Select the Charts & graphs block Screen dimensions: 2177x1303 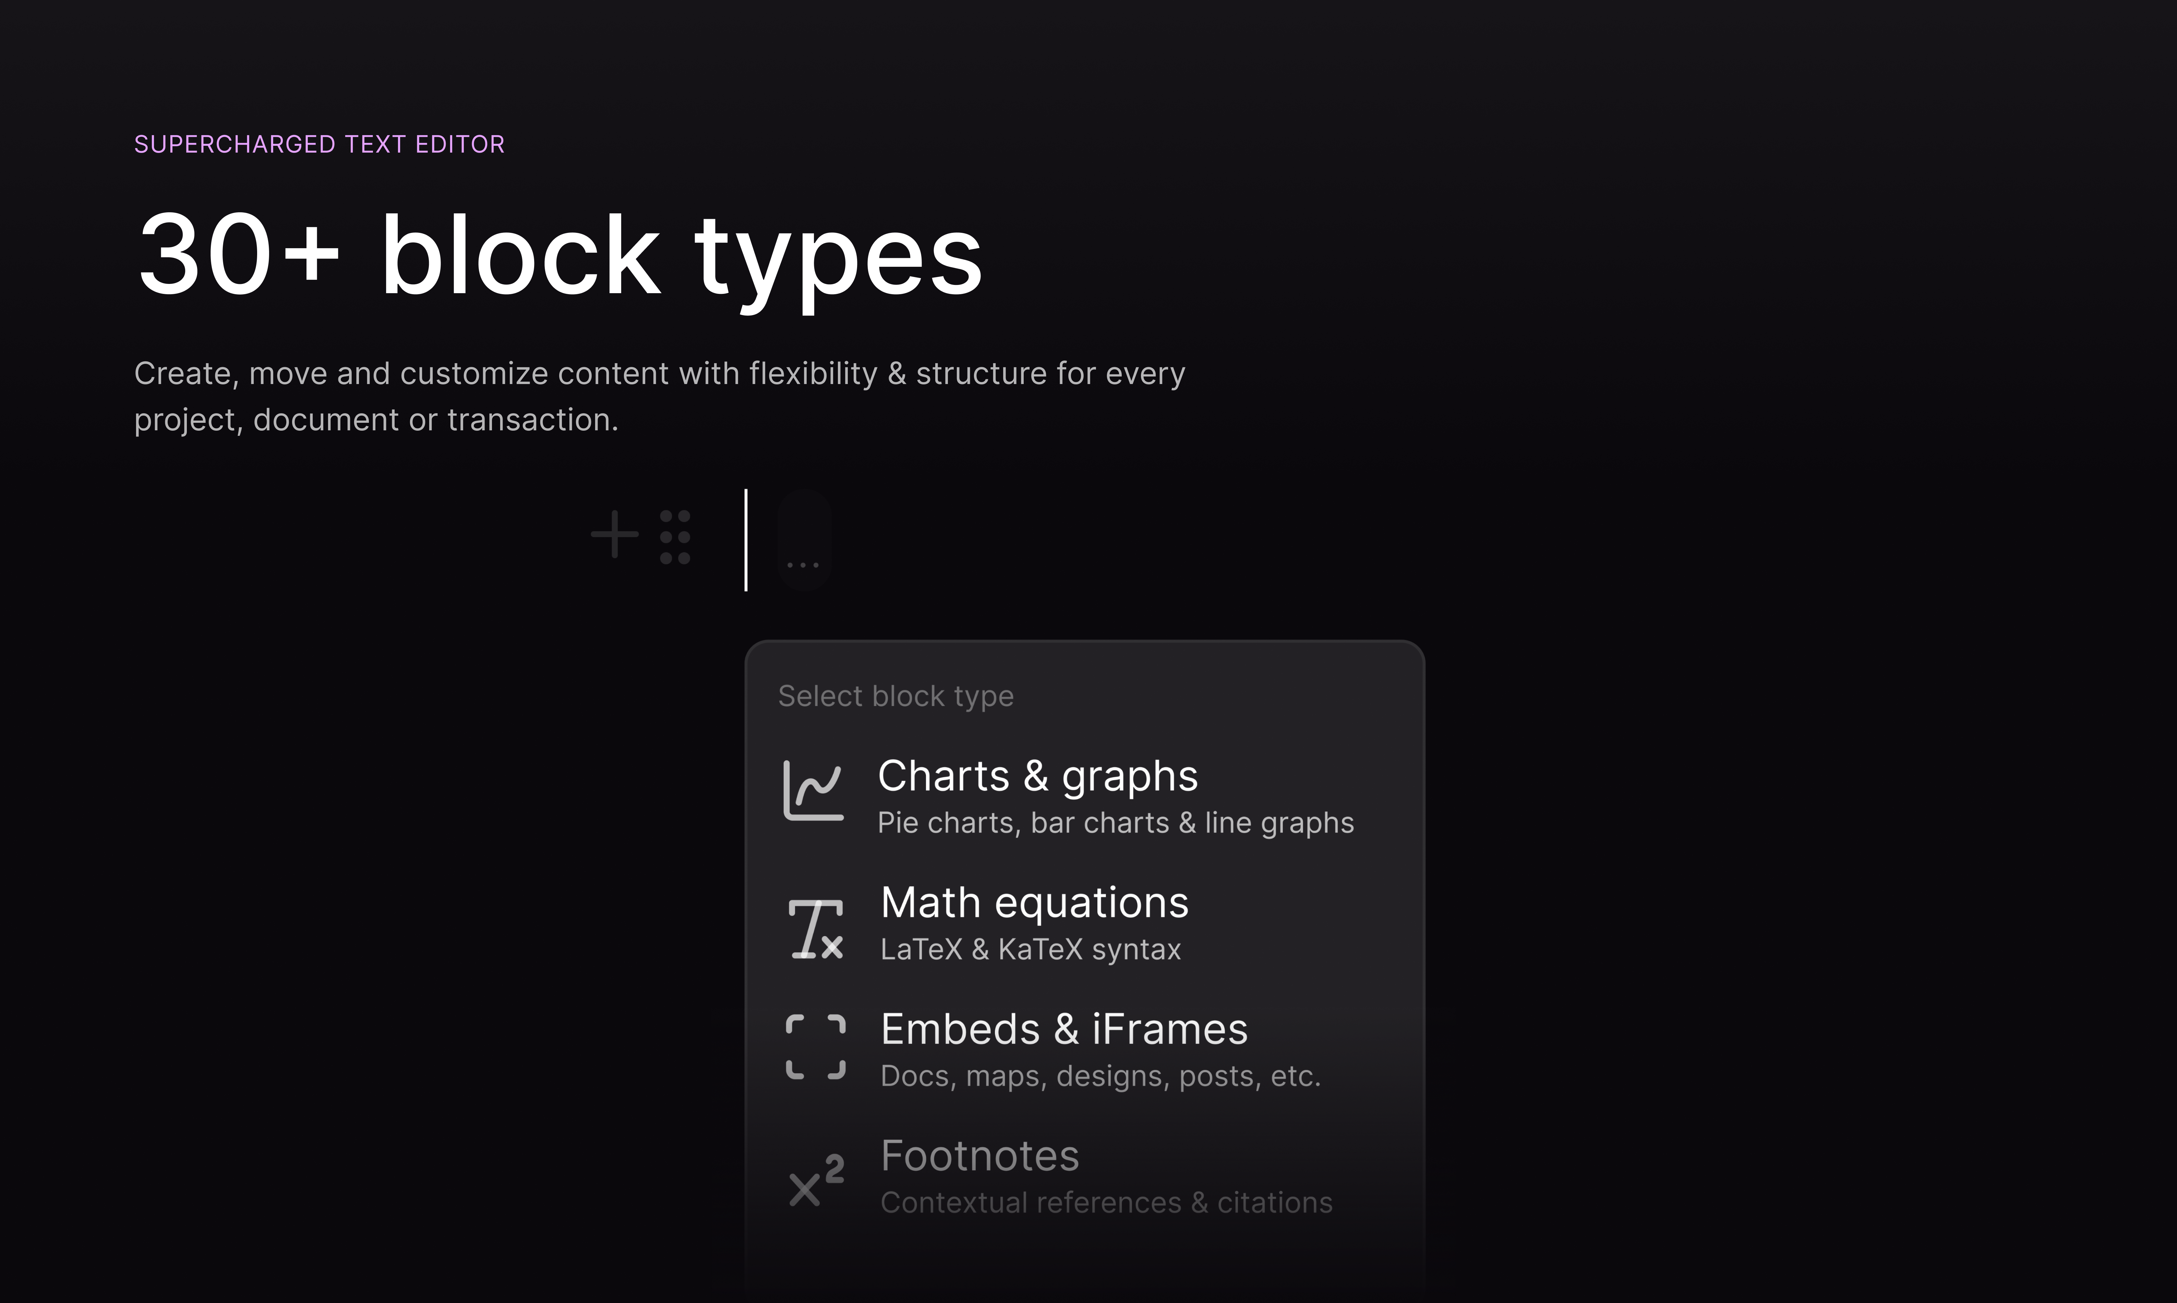[1037, 776]
